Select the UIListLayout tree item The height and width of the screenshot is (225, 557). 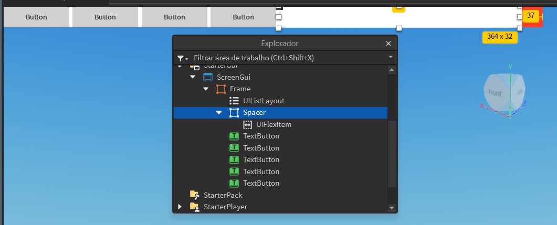[264, 101]
